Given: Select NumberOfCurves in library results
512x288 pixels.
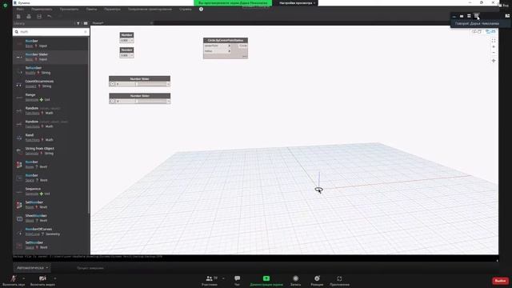Looking at the screenshot, I should (50, 231).
